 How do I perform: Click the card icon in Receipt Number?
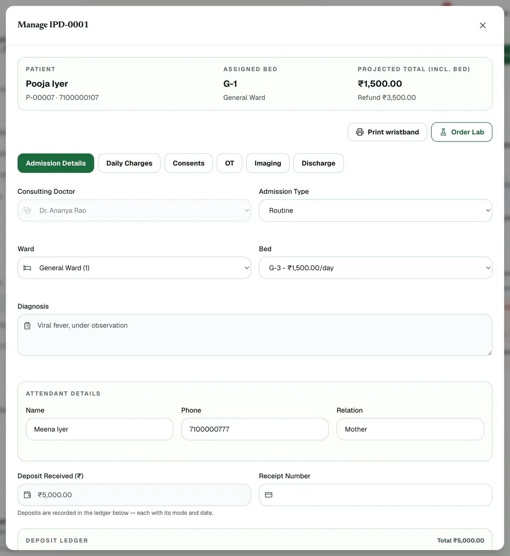269,495
